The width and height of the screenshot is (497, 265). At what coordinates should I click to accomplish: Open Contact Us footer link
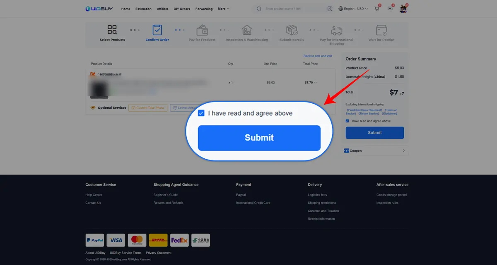point(93,203)
